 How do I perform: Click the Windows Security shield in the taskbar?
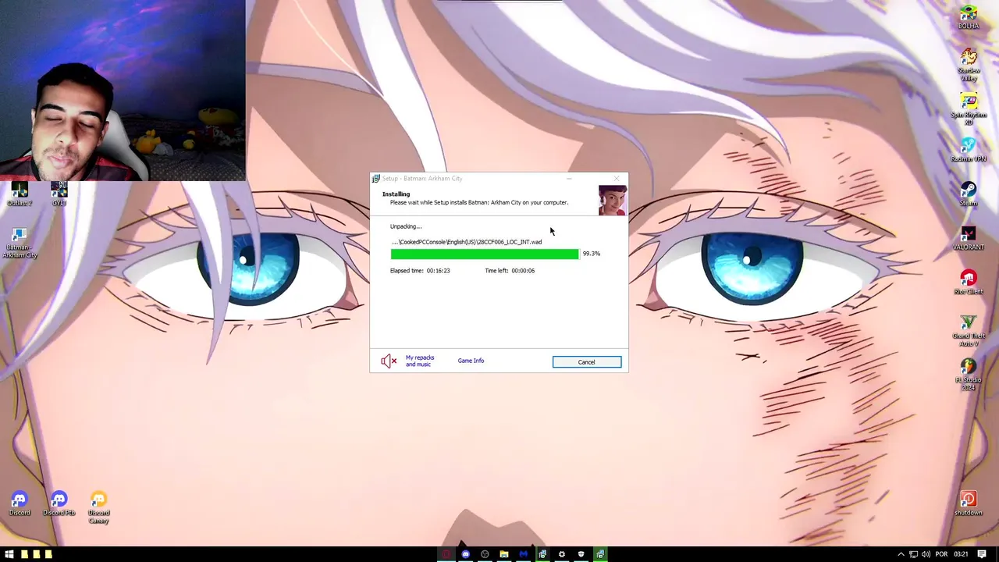click(x=581, y=554)
